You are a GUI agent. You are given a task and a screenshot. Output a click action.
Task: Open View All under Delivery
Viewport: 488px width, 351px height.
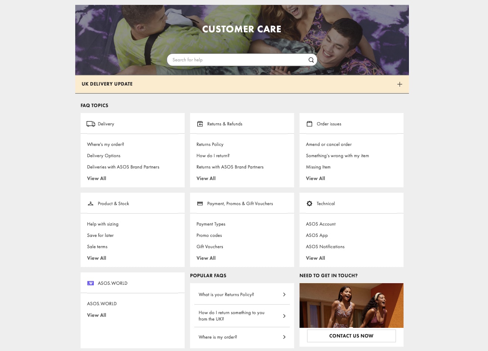pos(97,178)
